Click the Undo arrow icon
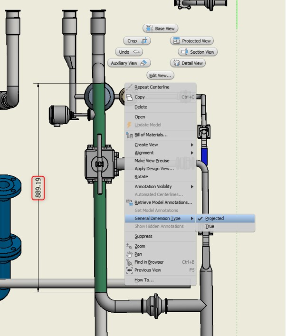 pyautogui.click(x=136, y=52)
